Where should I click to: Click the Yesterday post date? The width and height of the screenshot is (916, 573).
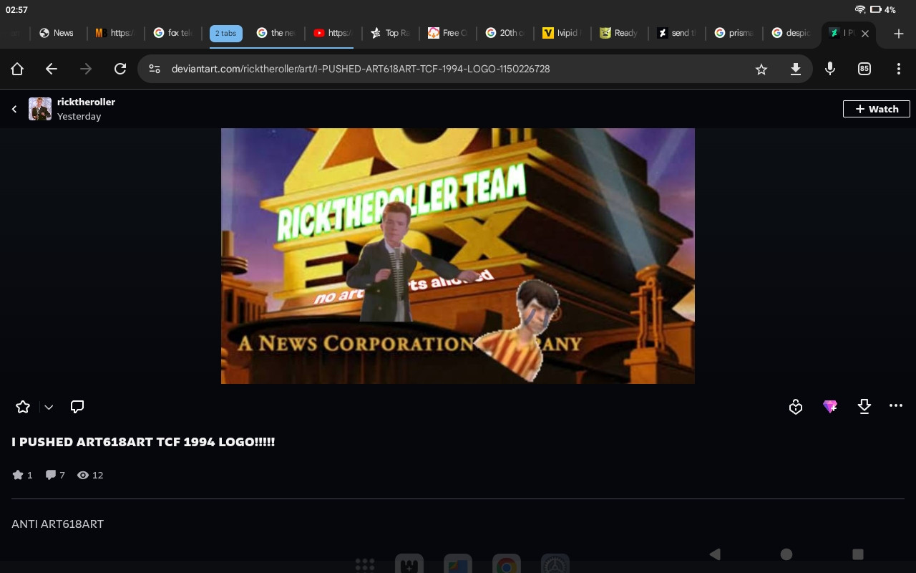79,116
